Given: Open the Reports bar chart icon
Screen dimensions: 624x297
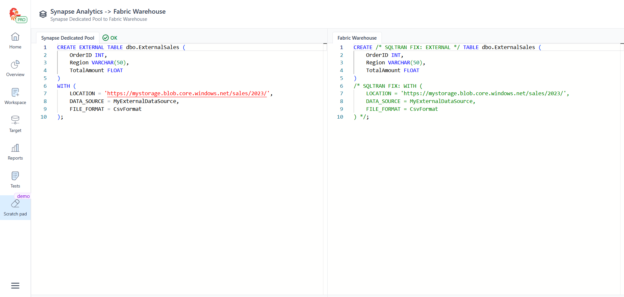Looking at the screenshot, I should tap(15, 148).
